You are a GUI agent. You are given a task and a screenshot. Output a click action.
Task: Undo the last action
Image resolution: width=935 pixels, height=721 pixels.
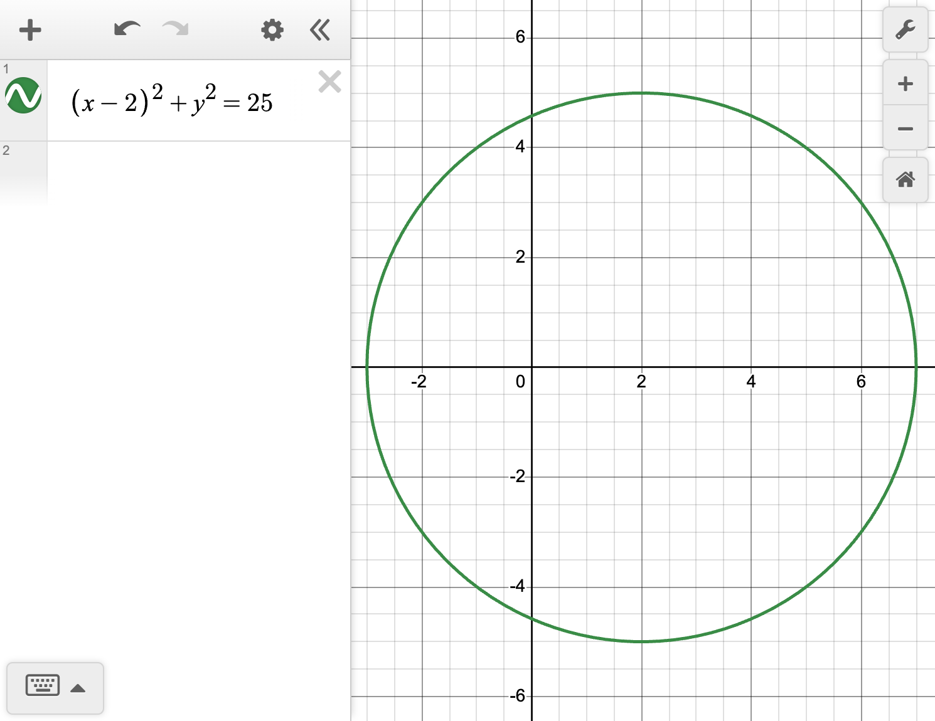126,29
